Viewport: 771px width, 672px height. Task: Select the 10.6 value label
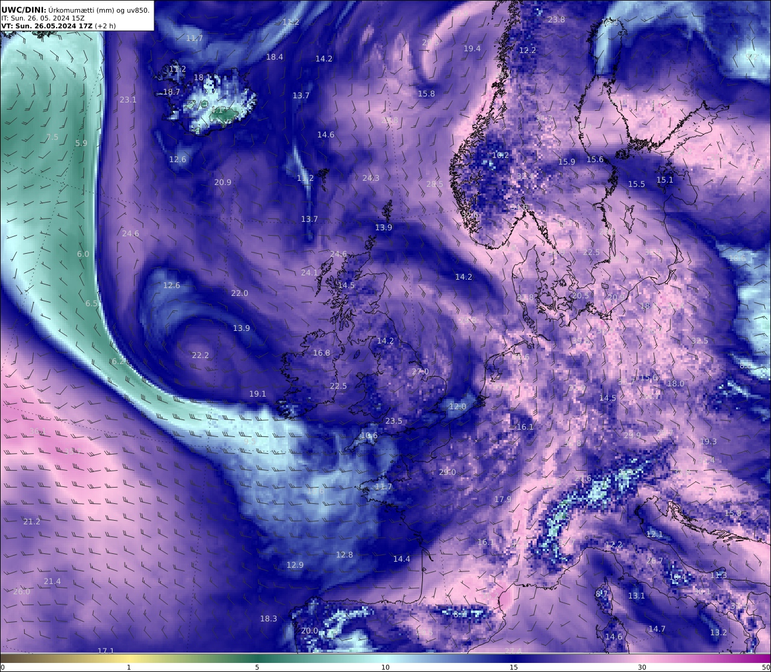click(x=369, y=436)
